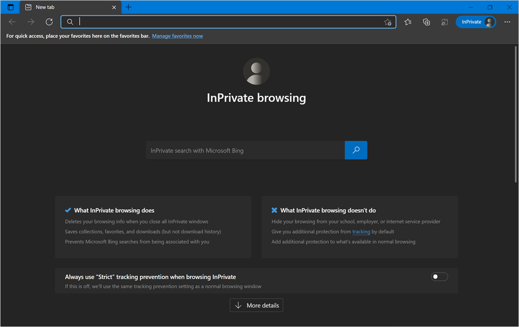Click the blue Bing search magnifier button
519x327 pixels.
coord(355,150)
